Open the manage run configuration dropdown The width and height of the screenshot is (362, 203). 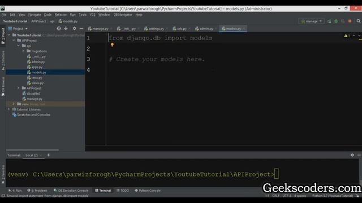pyautogui.click(x=311, y=21)
